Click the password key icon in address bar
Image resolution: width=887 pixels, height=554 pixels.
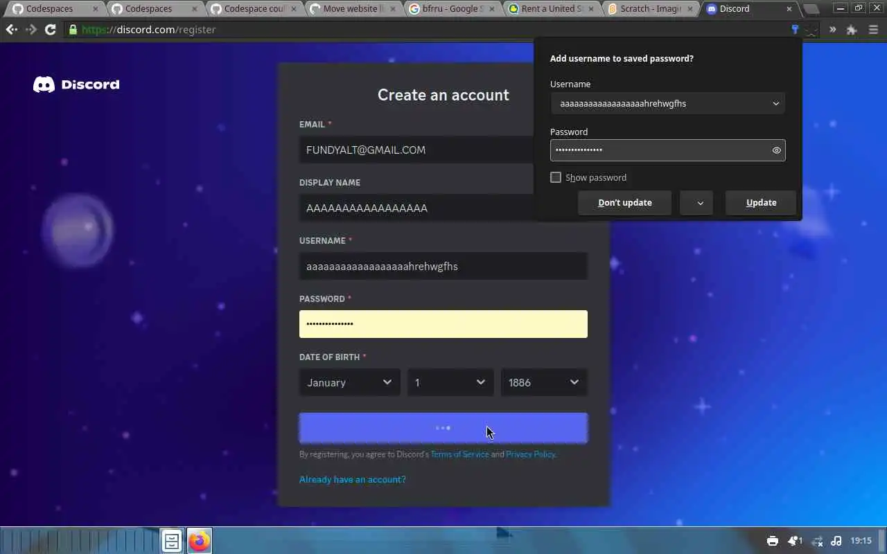(795, 30)
